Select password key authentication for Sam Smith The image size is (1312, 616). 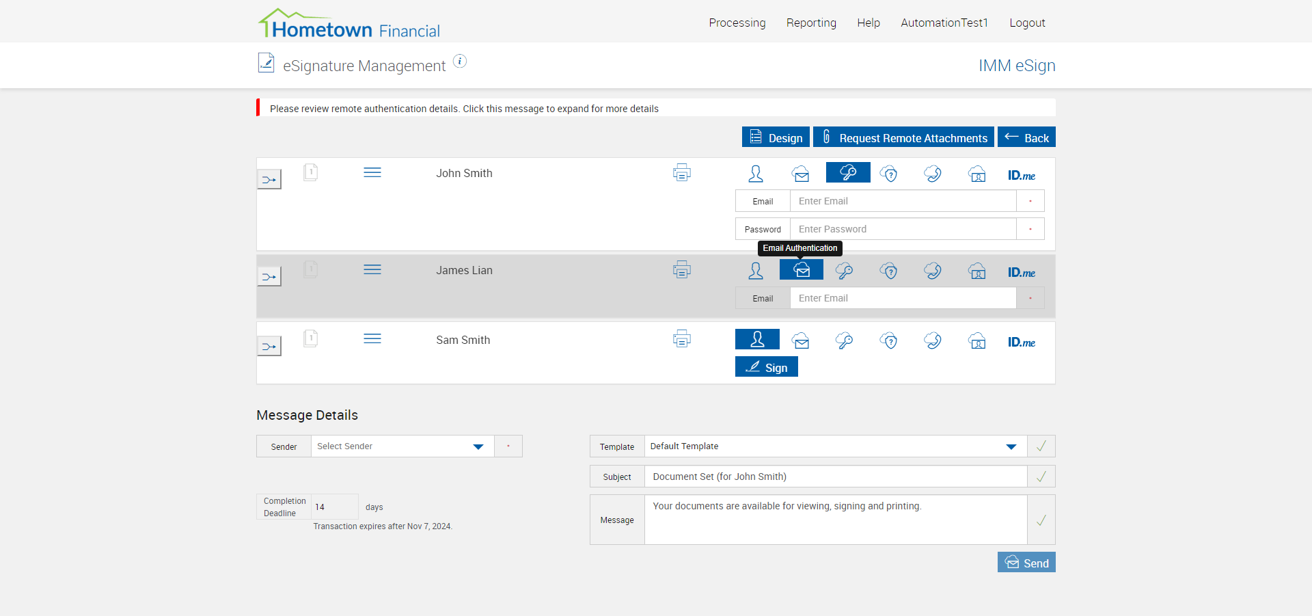(x=845, y=340)
